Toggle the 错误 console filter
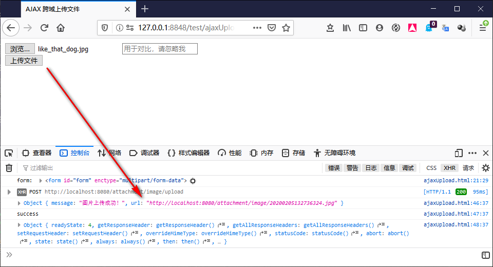The width and height of the screenshot is (493, 267). 334,168
